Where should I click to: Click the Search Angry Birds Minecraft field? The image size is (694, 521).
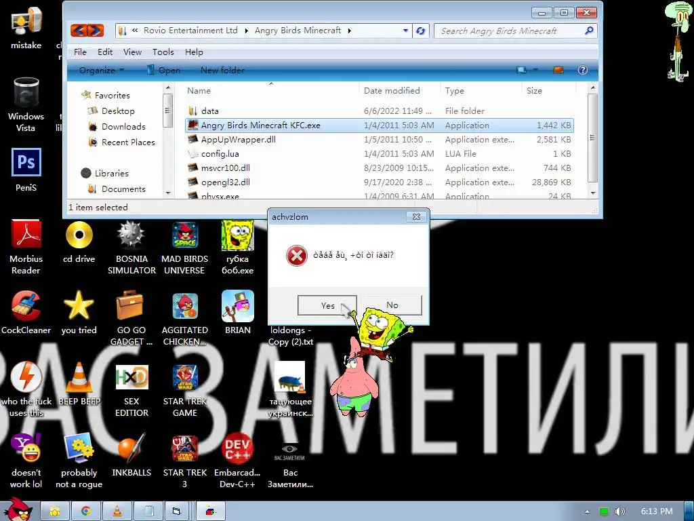pyautogui.click(x=509, y=31)
